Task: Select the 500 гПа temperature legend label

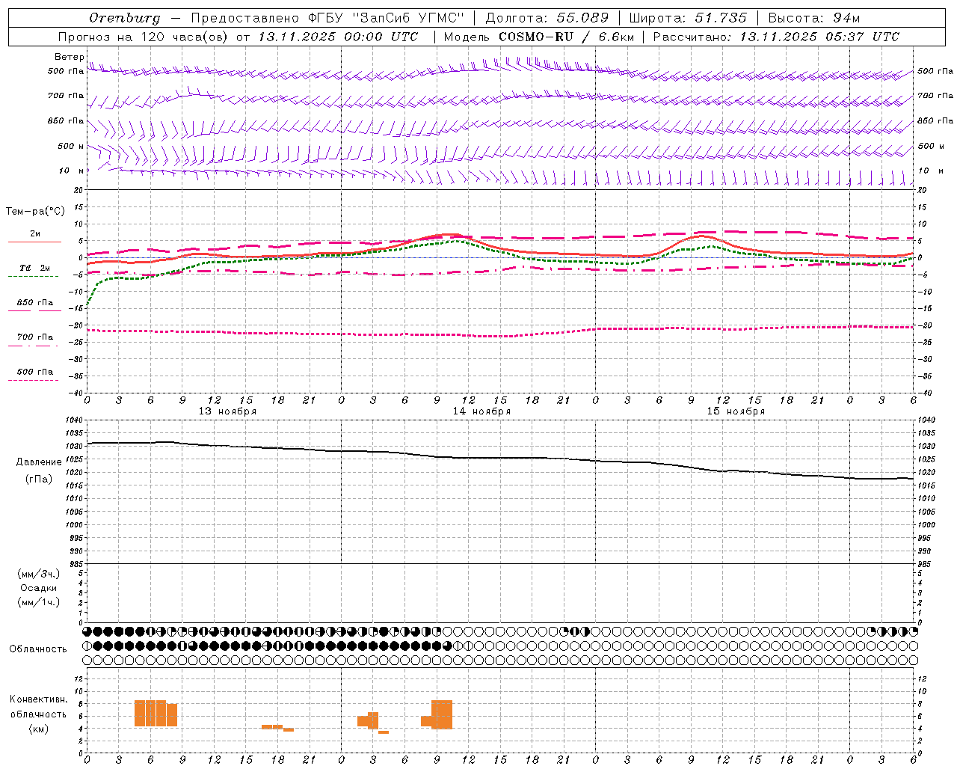Action: (35, 371)
